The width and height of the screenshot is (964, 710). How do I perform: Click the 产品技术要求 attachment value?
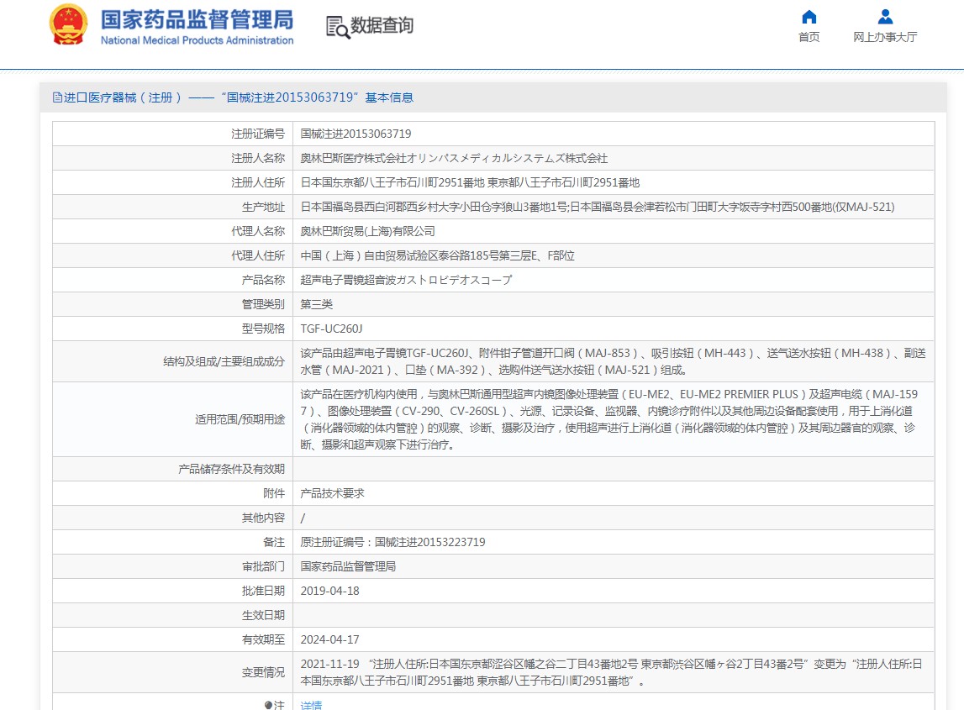[x=333, y=493]
